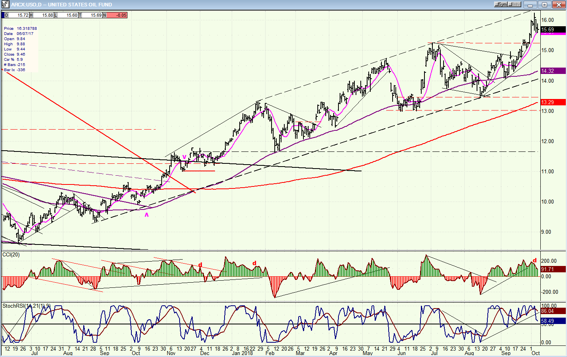Select the StochRSI indicator label
This screenshot has height=357, width=567.
[27, 306]
